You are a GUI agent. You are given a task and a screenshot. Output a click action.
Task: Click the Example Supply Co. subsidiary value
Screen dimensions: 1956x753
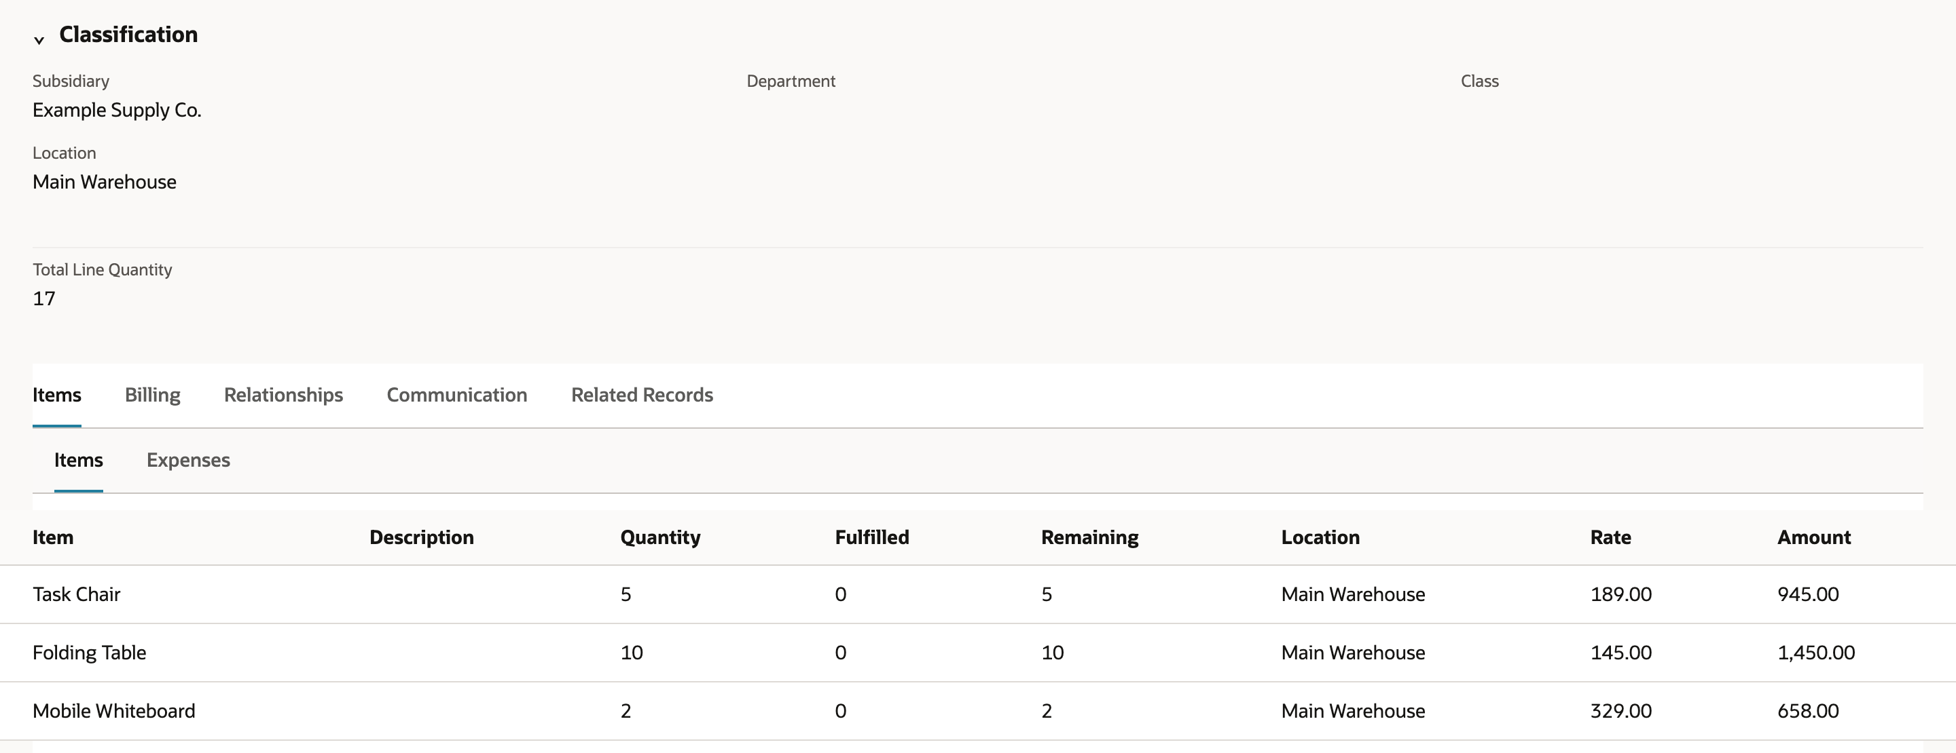(x=117, y=110)
